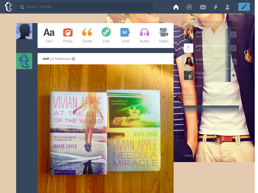This screenshot has height=193, width=258.
Task: Open the staff blog name link
Action: (x=46, y=59)
